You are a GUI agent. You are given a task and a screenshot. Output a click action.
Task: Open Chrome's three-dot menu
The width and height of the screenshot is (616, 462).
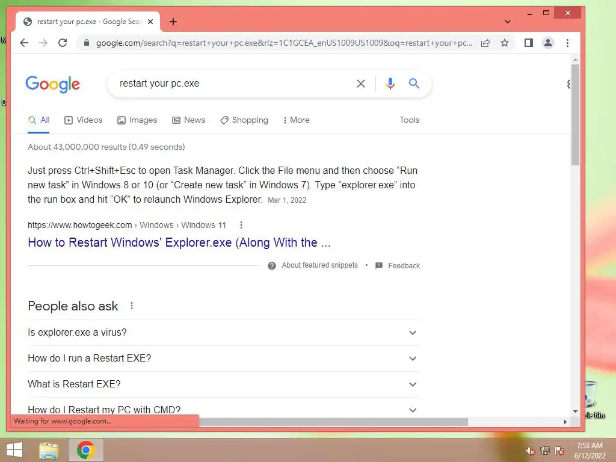[567, 43]
